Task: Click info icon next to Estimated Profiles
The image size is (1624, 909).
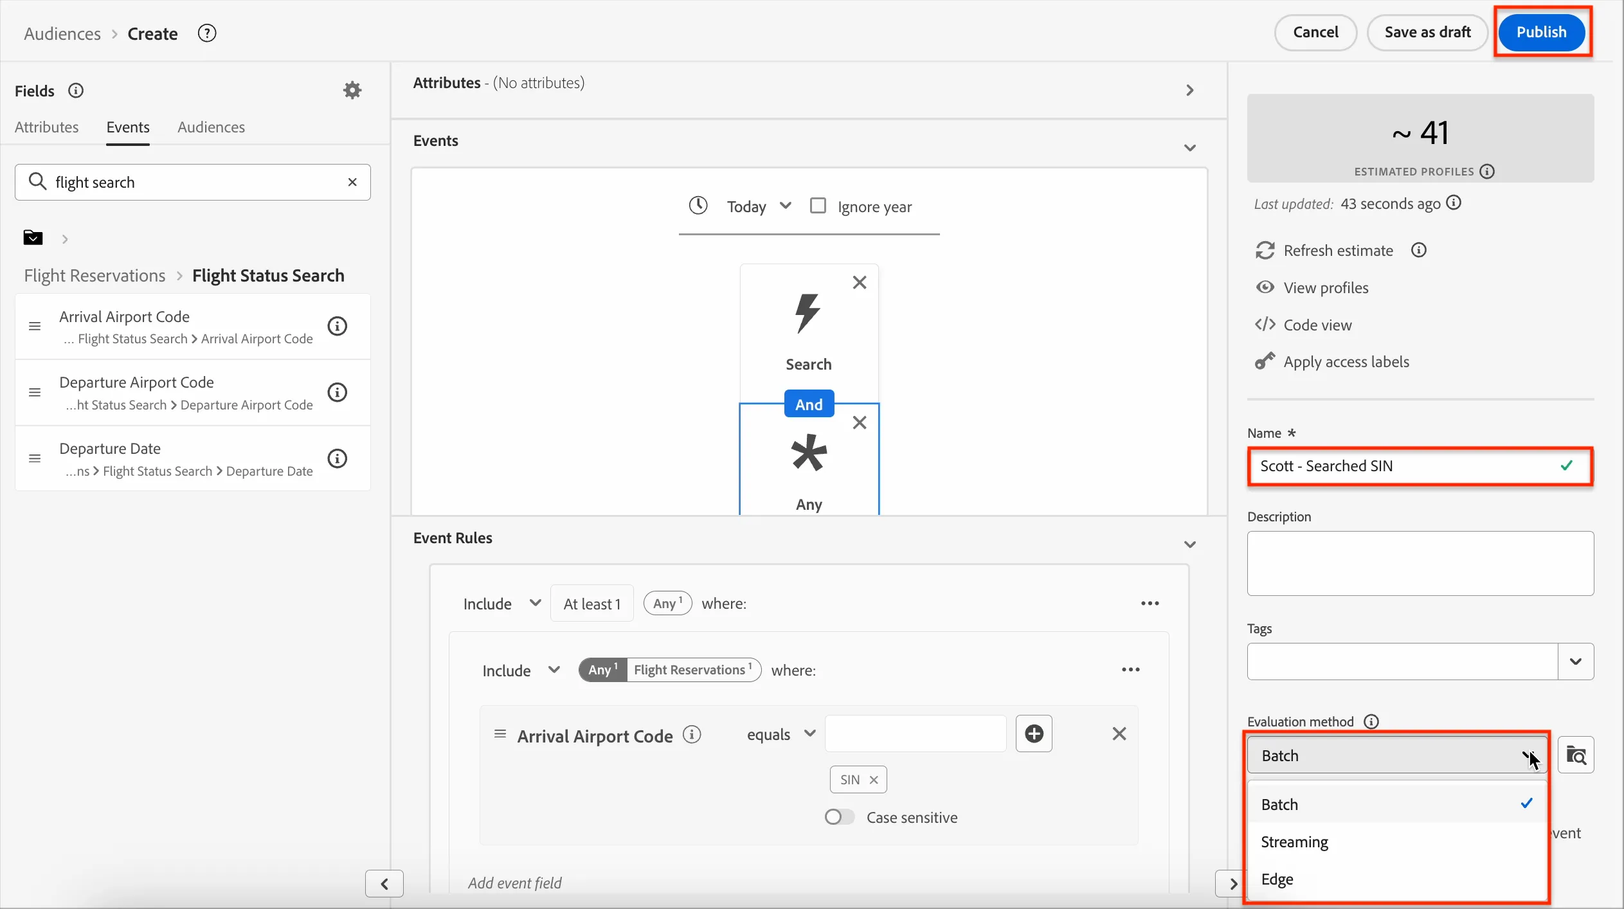Action: click(x=1487, y=172)
